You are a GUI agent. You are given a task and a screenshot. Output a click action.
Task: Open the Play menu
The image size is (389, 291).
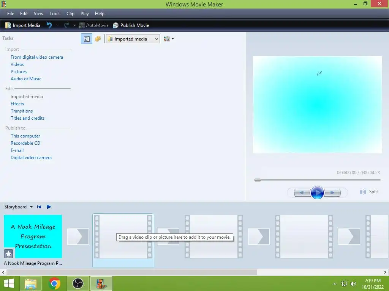[85, 14]
